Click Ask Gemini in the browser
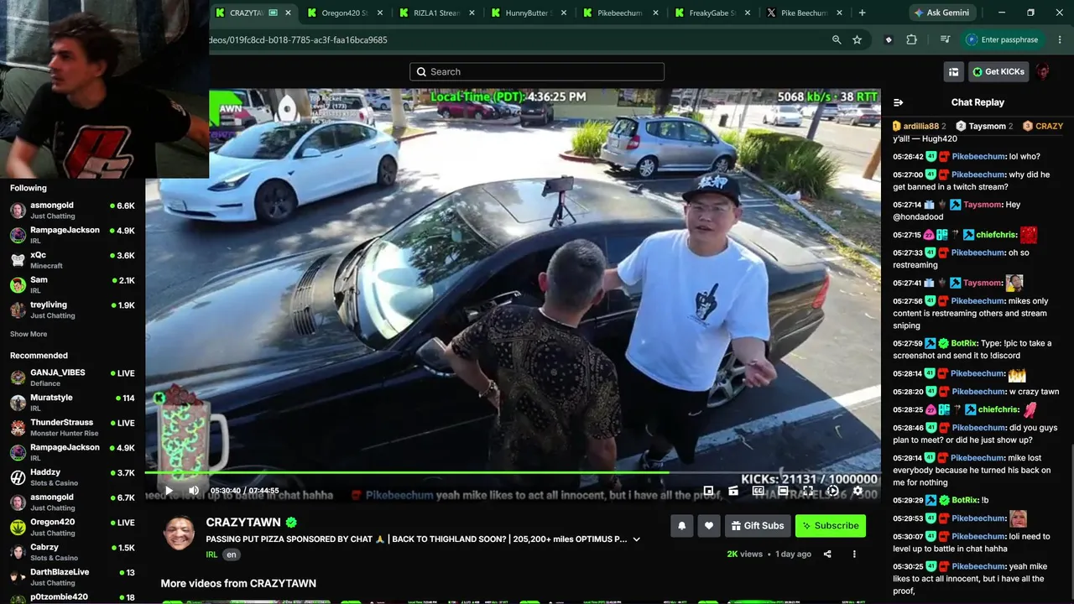The height and width of the screenshot is (604, 1074). pyautogui.click(x=944, y=13)
